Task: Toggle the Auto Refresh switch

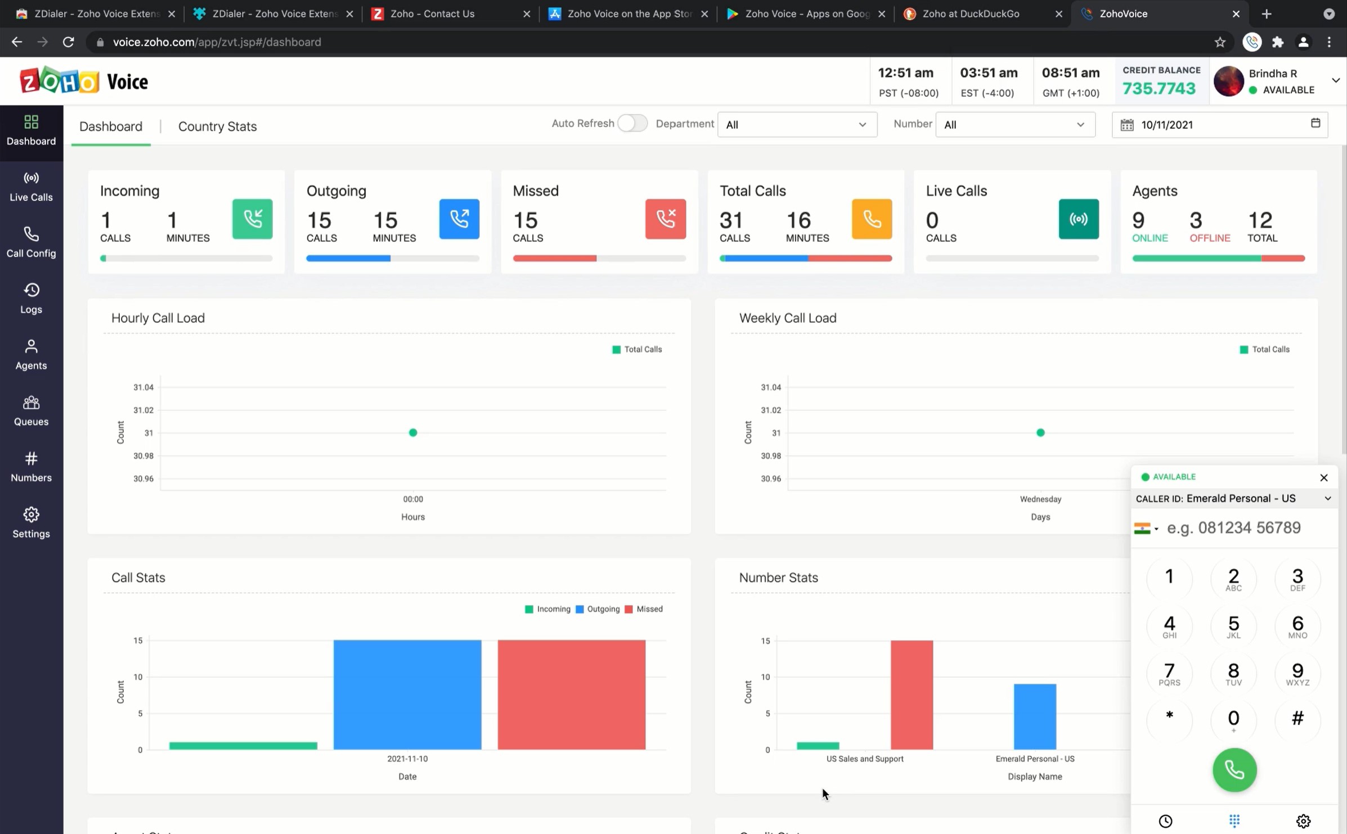Action: 631,123
